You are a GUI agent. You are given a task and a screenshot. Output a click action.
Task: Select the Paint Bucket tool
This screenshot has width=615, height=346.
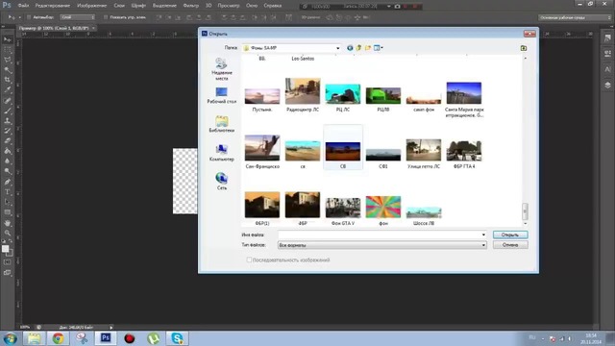tap(8, 151)
